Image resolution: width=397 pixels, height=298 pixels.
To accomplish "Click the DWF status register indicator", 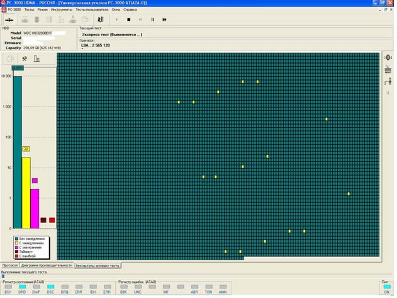I will (x=36, y=287).
